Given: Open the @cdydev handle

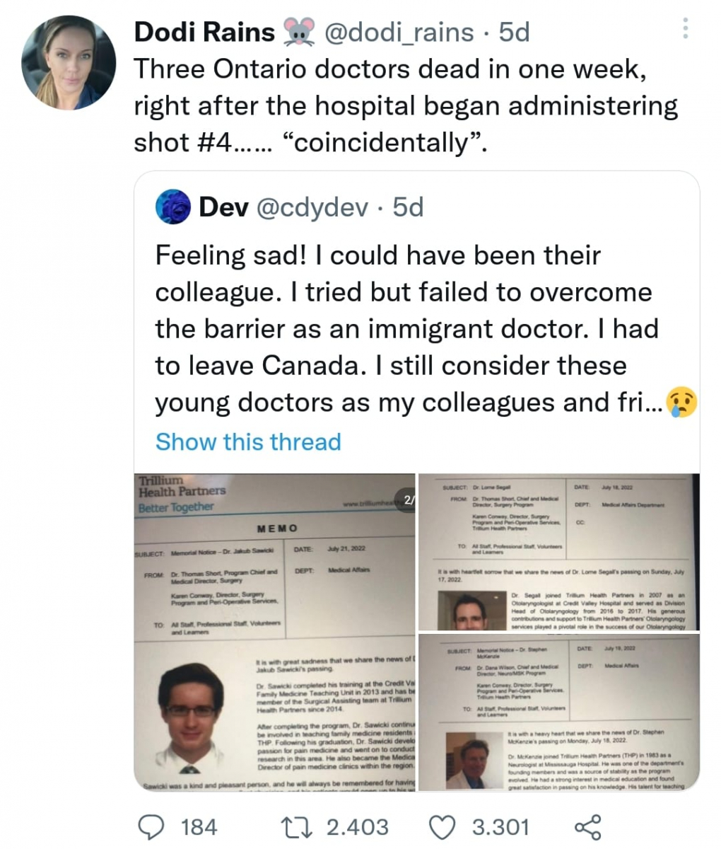Looking at the screenshot, I should 312,207.
